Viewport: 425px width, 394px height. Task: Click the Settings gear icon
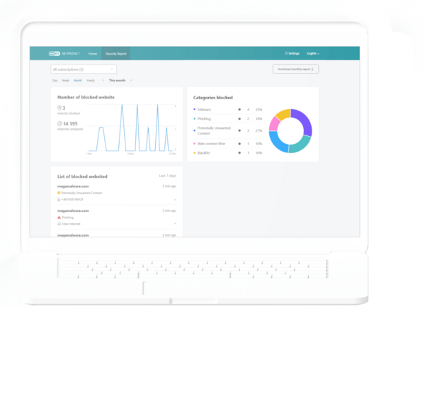(286, 53)
